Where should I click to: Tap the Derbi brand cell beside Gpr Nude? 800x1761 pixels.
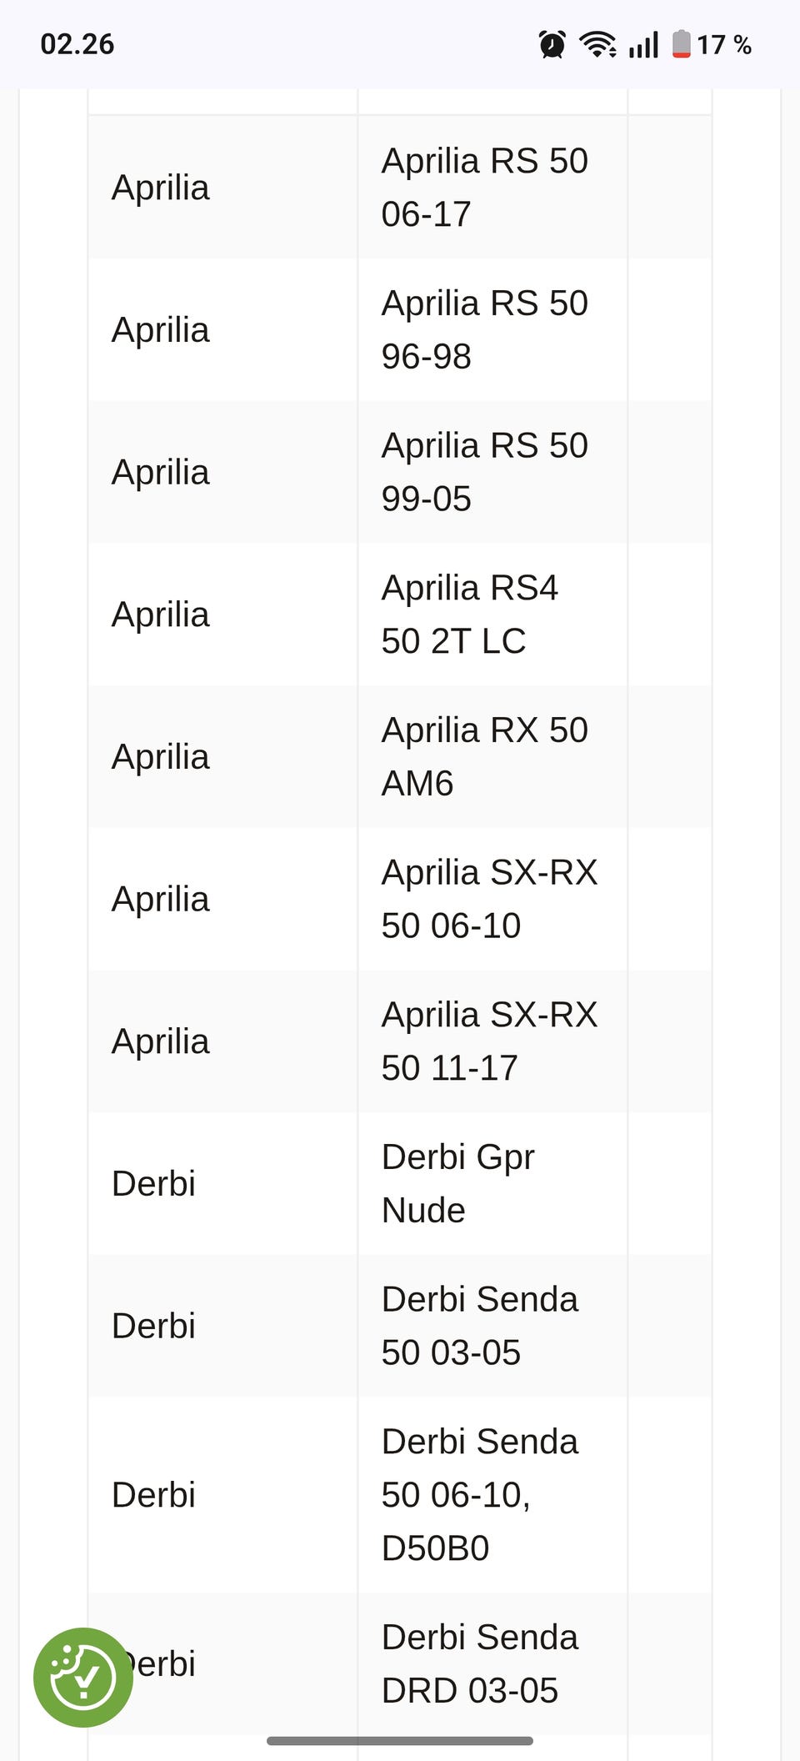pyautogui.click(x=154, y=1183)
